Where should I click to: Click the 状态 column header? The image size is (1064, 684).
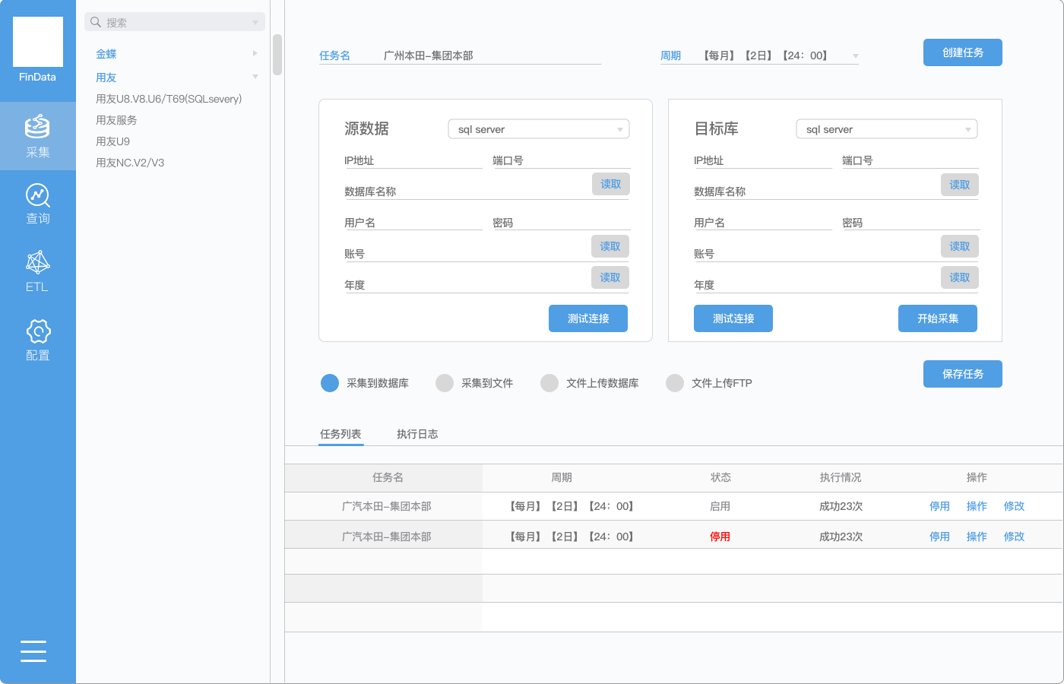720,477
